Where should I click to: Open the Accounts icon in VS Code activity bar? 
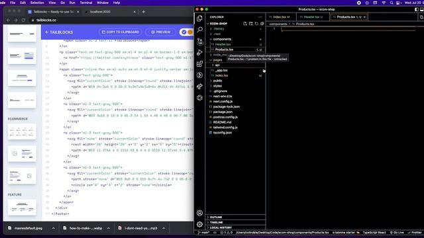pos(199,213)
